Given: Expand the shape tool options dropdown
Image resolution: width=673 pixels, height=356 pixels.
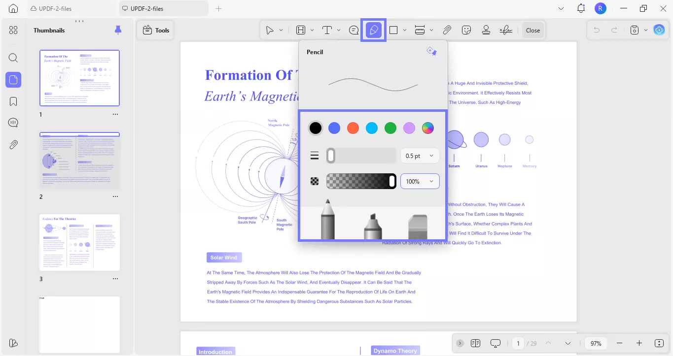Looking at the screenshot, I should (x=404, y=30).
